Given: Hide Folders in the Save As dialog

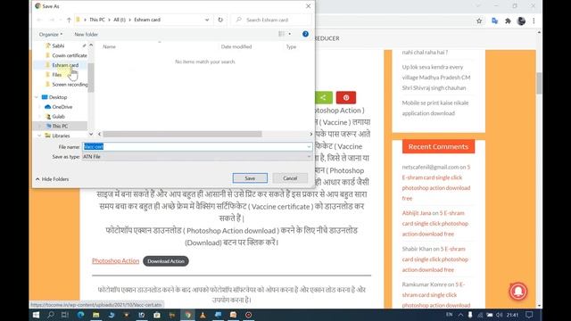Looking at the screenshot, I should coord(52,179).
